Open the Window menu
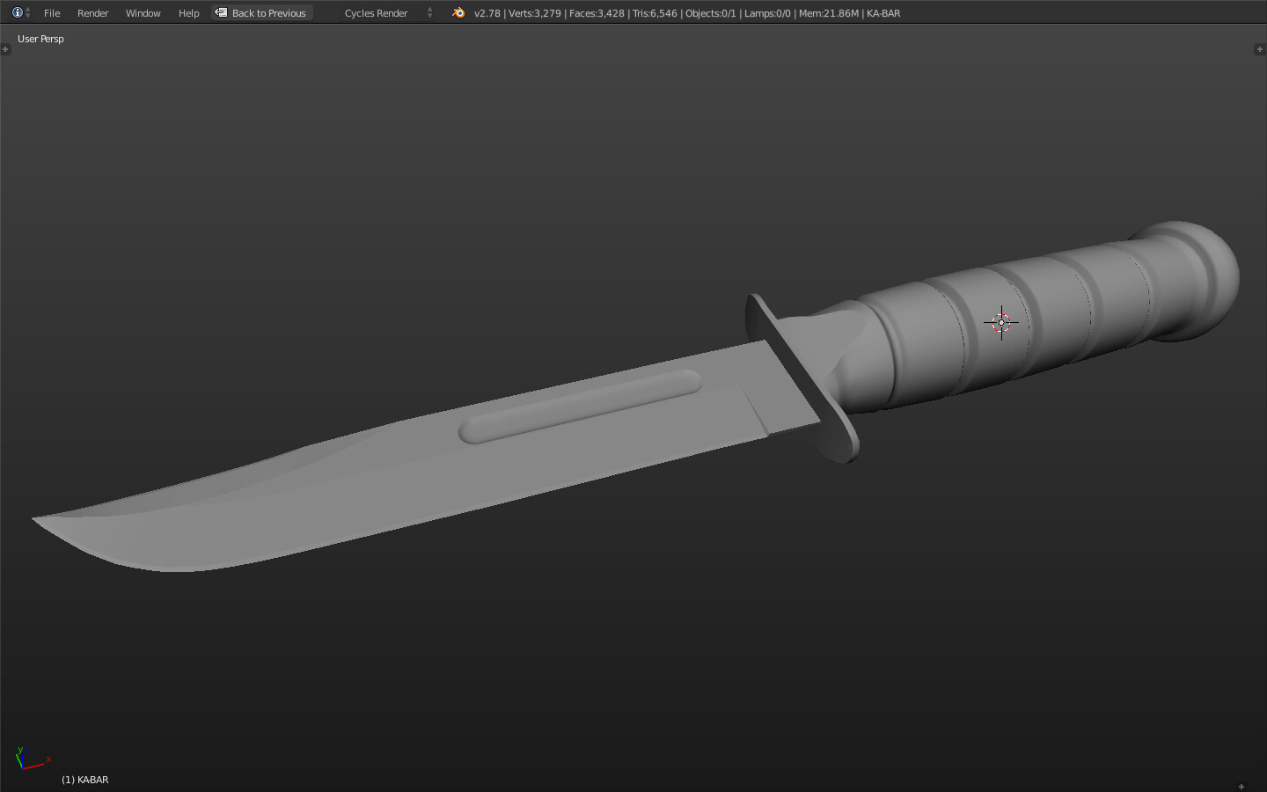Viewport: 1267px width, 792px height. click(143, 13)
